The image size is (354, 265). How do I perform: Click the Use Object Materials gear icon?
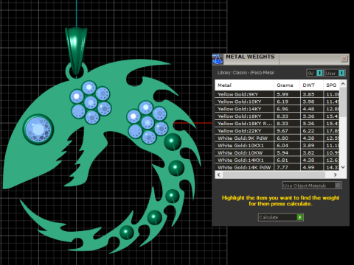click(338, 185)
